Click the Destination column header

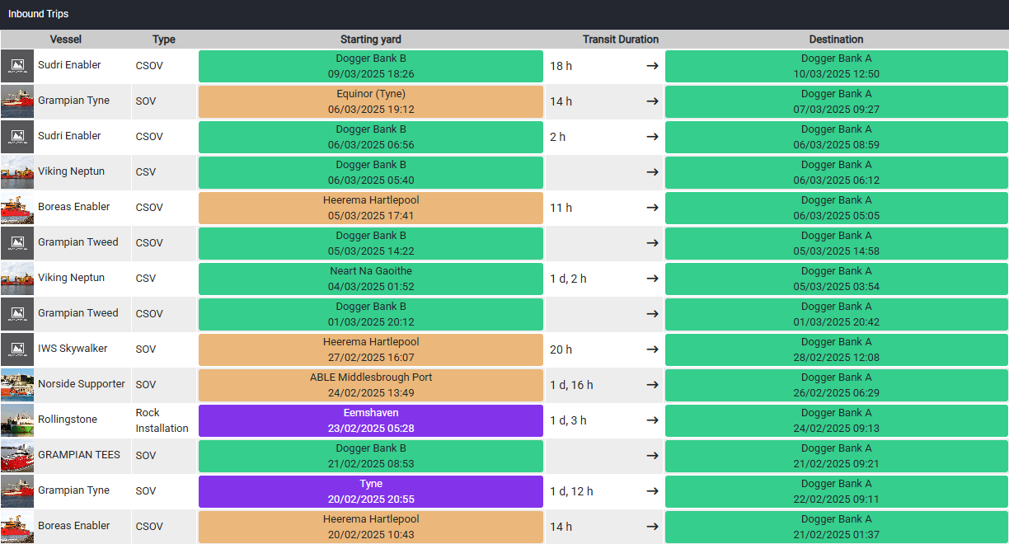[836, 40]
